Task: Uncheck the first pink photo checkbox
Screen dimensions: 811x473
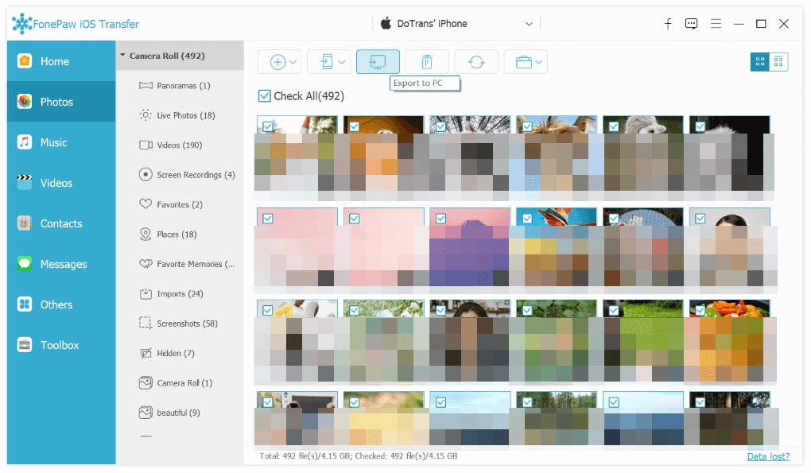Action: point(268,219)
